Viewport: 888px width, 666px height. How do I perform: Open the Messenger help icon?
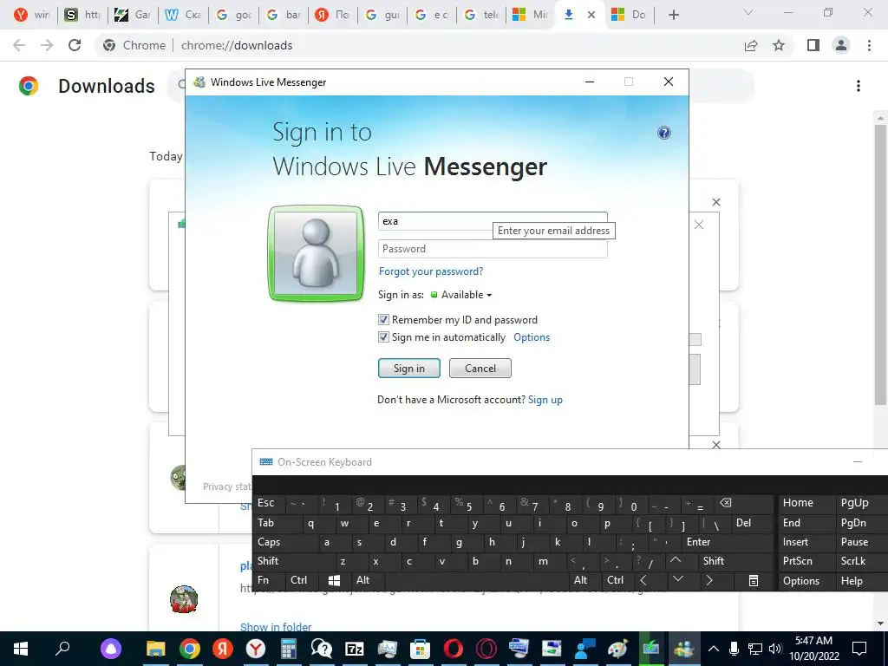coord(663,133)
